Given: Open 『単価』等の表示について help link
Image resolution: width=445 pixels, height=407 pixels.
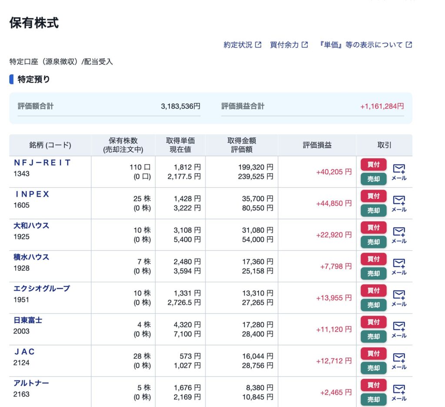Looking at the screenshot, I should pyautogui.click(x=365, y=45).
